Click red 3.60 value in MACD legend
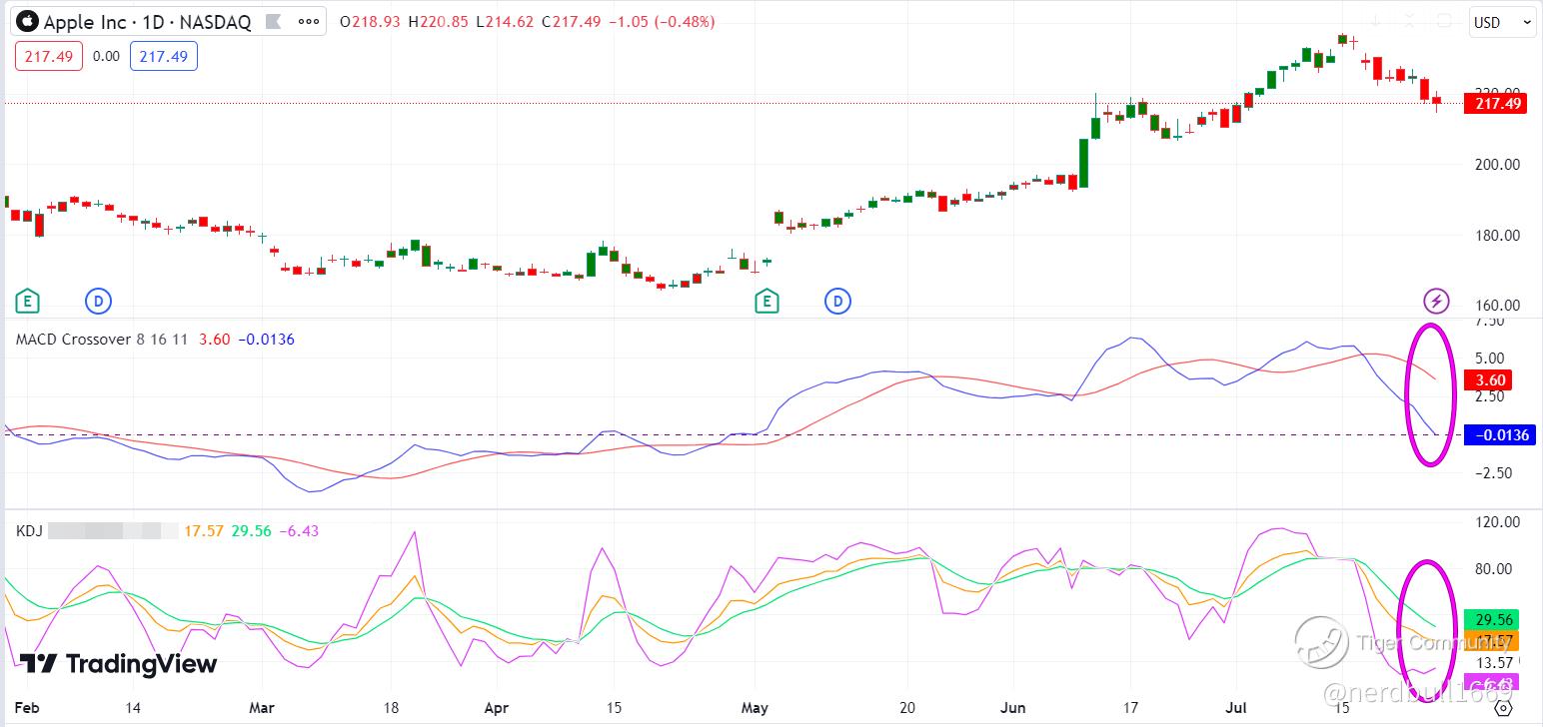Image resolution: width=1543 pixels, height=727 pixels. pos(214,340)
